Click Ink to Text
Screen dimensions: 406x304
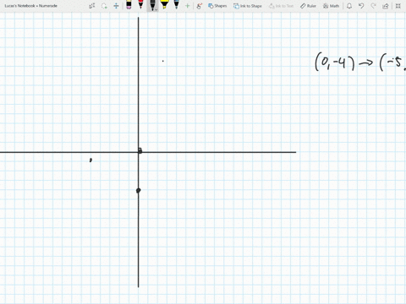[x=281, y=6]
